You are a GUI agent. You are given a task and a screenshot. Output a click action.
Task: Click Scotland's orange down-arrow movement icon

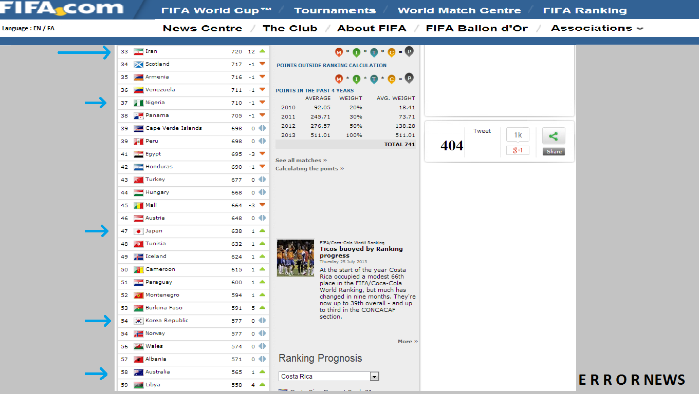[262, 64]
